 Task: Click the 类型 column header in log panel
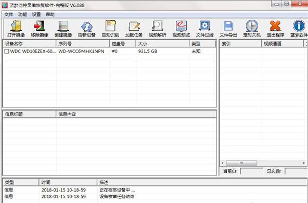click(21, 182)
